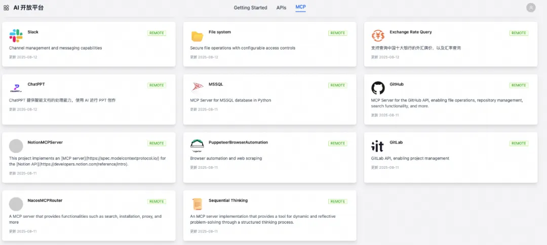Open the Sequential Thinking card title
Screen dimensions: 547x245
coord(228,201)
